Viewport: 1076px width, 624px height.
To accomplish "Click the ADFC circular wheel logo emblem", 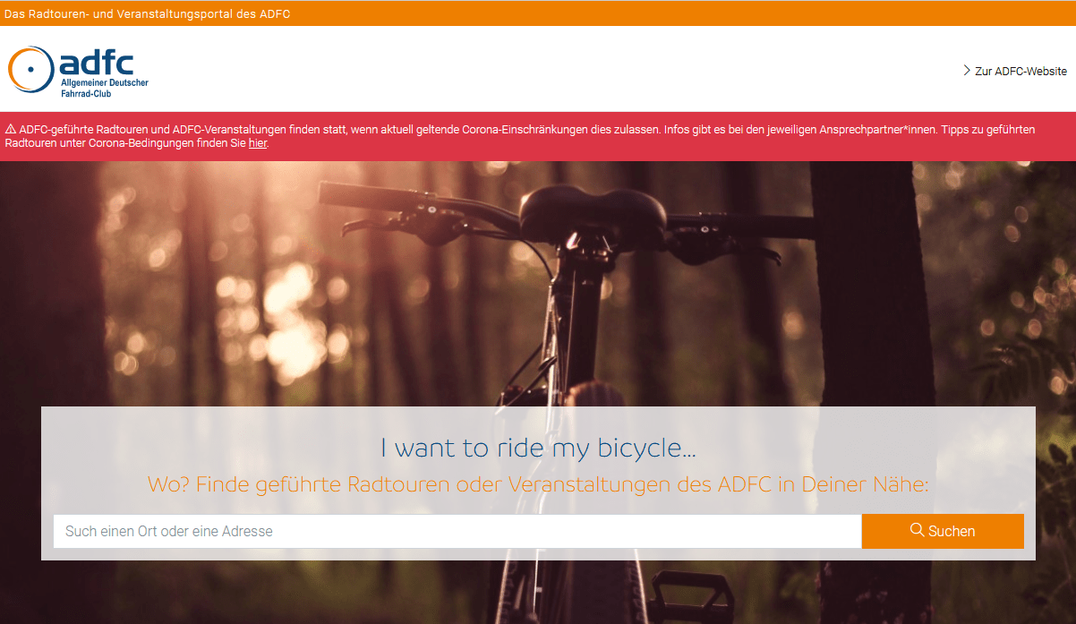I will (30, 69).
